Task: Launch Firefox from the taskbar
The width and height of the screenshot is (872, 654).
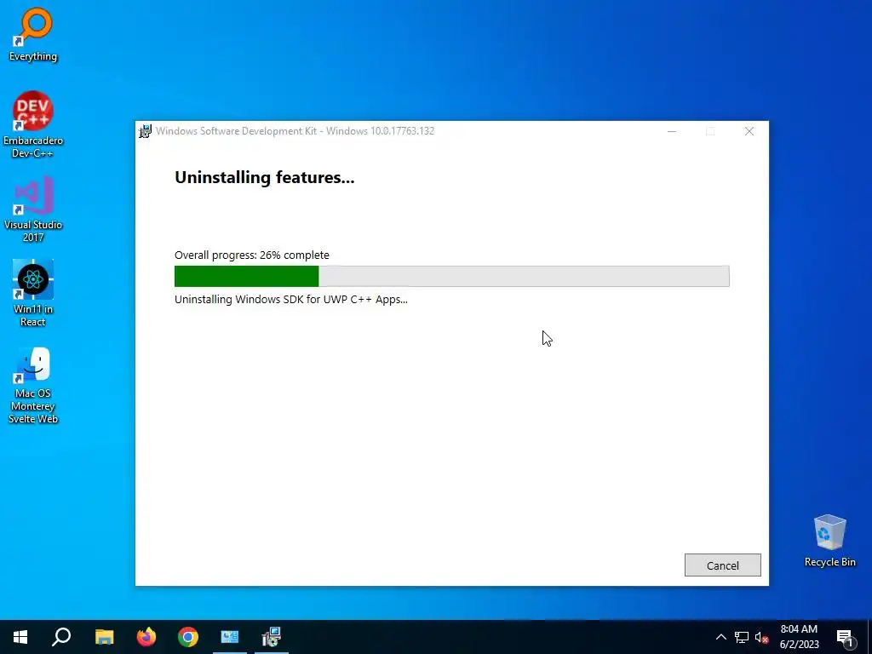Action: [x=146, y=637]
